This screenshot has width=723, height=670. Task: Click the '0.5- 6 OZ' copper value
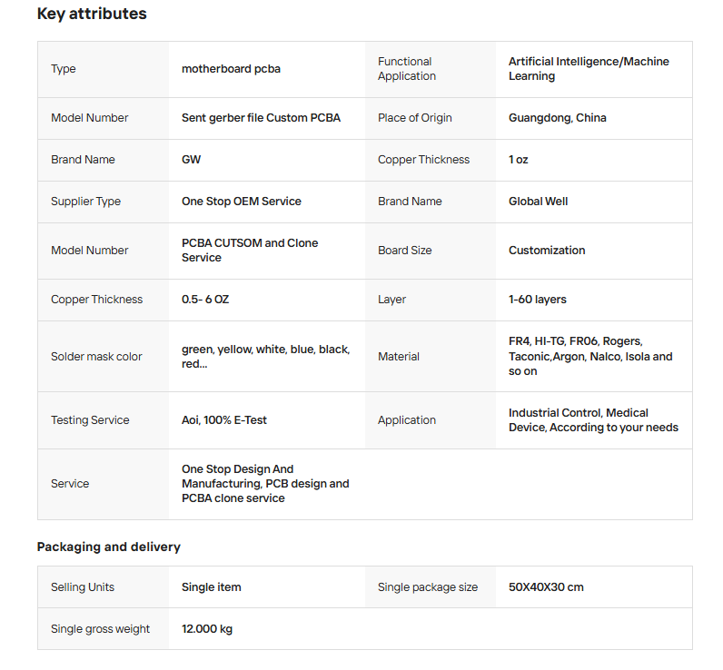click(x=205, y=300)
